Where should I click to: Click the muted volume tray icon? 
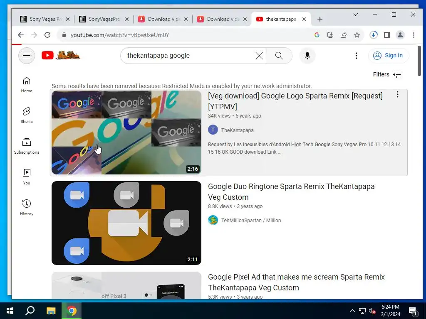tap(372, 311)
